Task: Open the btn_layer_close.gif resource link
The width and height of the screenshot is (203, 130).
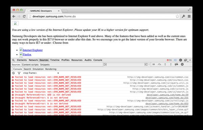Action: tap(143, 110)
